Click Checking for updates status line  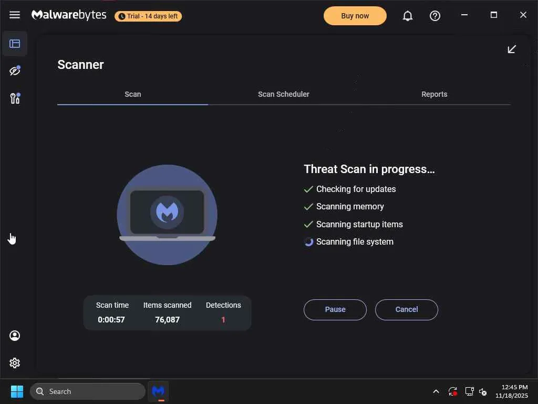click(x=349, y=189)
